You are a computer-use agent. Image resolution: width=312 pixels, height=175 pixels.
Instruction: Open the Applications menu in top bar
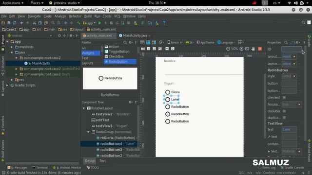tap(13, 3)
